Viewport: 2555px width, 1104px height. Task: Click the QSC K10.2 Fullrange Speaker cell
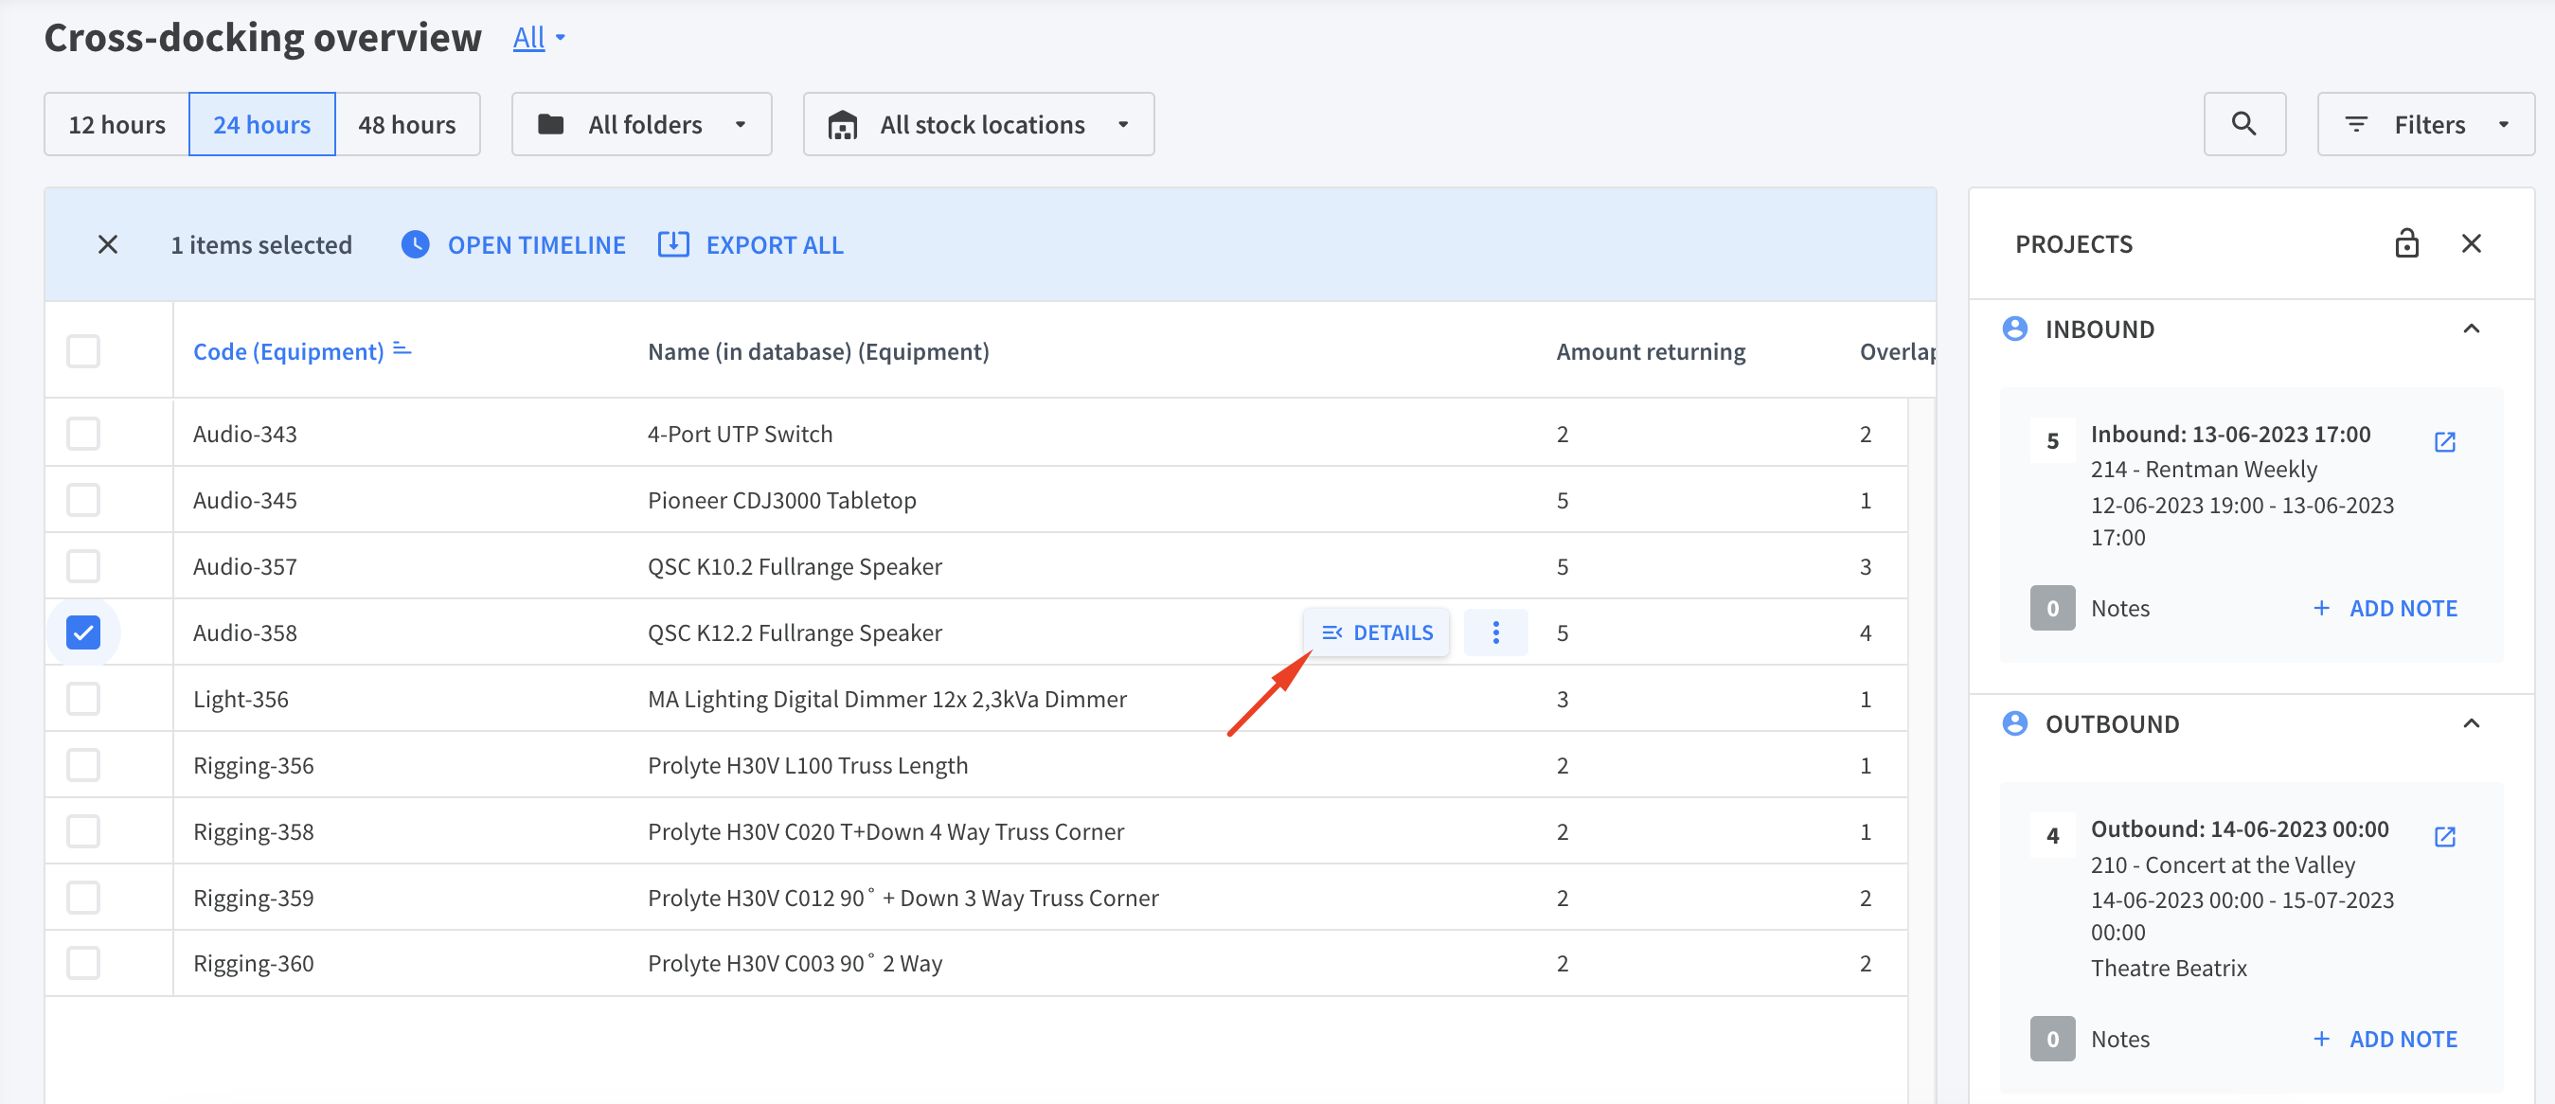[x=795, y=566]
